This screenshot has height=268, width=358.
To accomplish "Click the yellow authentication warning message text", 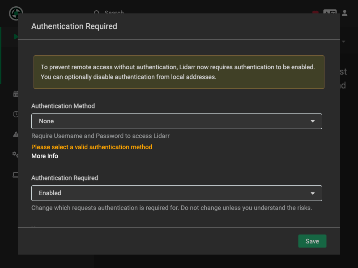I will [x=178, y=72].
